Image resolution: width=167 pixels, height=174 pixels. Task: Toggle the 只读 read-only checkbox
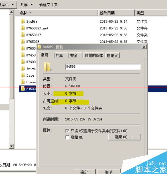pos(67,131)
